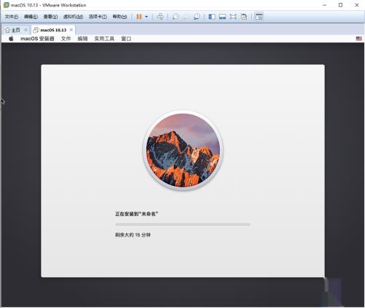The image size is (365, 308).
Task: Click the revert to snapshot icon
Action: pyautogui.click(x=186, y=17)
